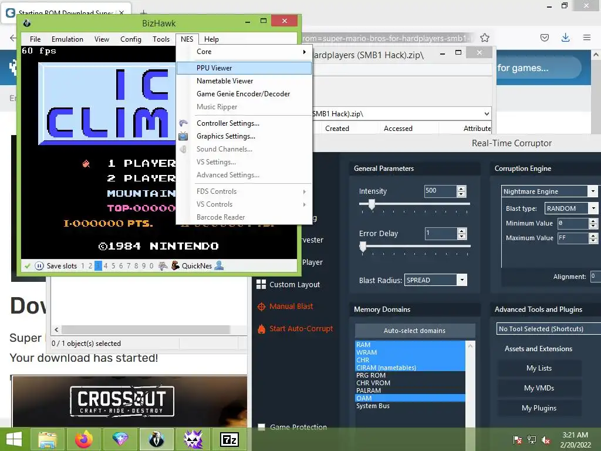Screen dimensions: 601x451
Task: Toggle PALRAM memory domain
Action: (x=410, y=391)
